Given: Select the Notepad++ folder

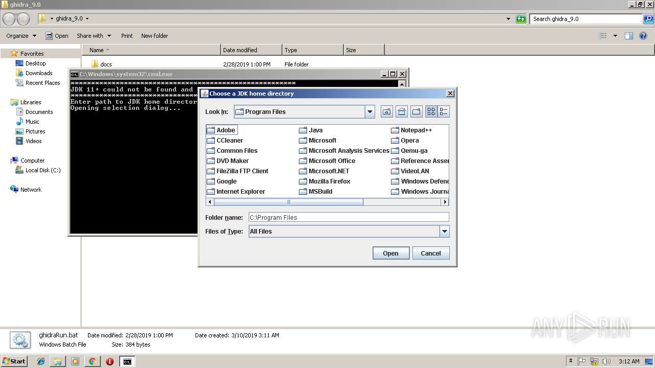Looking at the screenshot, I should point(412,130).
